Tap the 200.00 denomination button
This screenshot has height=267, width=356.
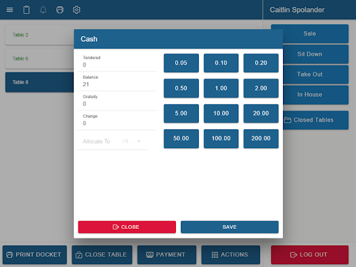coord(261,138)
